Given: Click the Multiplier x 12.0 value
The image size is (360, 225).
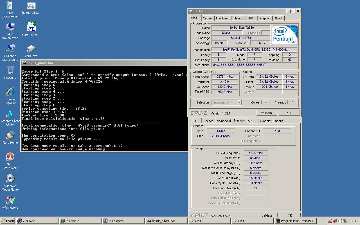Looking at the screenshot, I should click(224, 82).
